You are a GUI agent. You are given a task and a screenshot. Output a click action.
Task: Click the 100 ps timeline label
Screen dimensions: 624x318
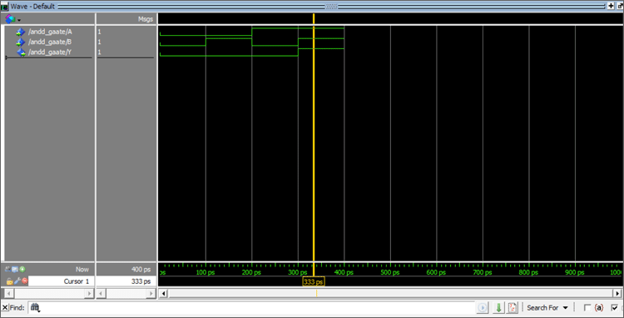(x=206, y=272)
